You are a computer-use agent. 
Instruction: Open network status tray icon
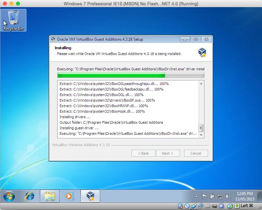click(x=220, y=196)
